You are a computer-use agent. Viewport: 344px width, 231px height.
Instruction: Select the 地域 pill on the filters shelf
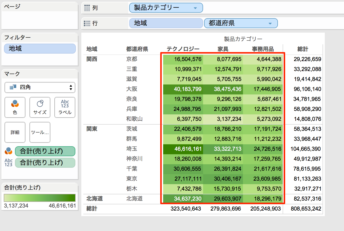pyautogui.click(x=40, y=49)
